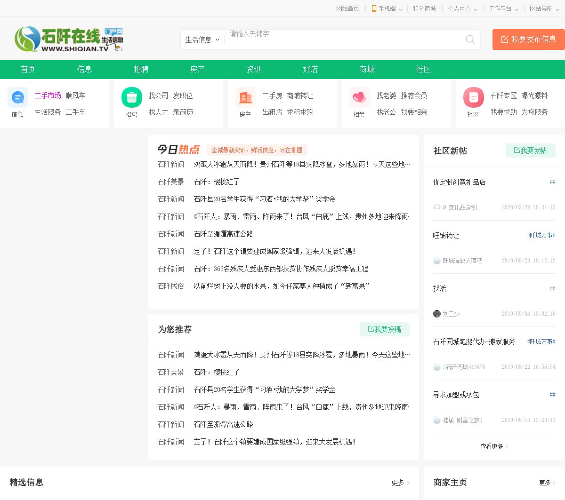Go to the 商城 navigation tab
This screenshot has height=500, width=565.
click(x=367, y=69)
